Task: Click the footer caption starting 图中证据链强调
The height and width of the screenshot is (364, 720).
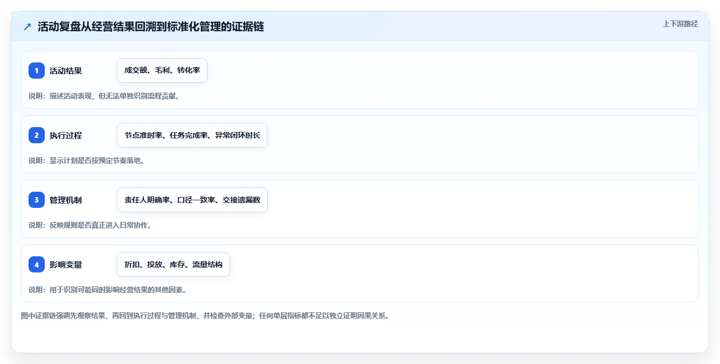Action: pos(205,316)
